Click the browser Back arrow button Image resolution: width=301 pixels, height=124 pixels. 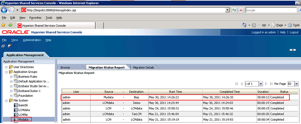pyautogui.click(x=4, y=10)
